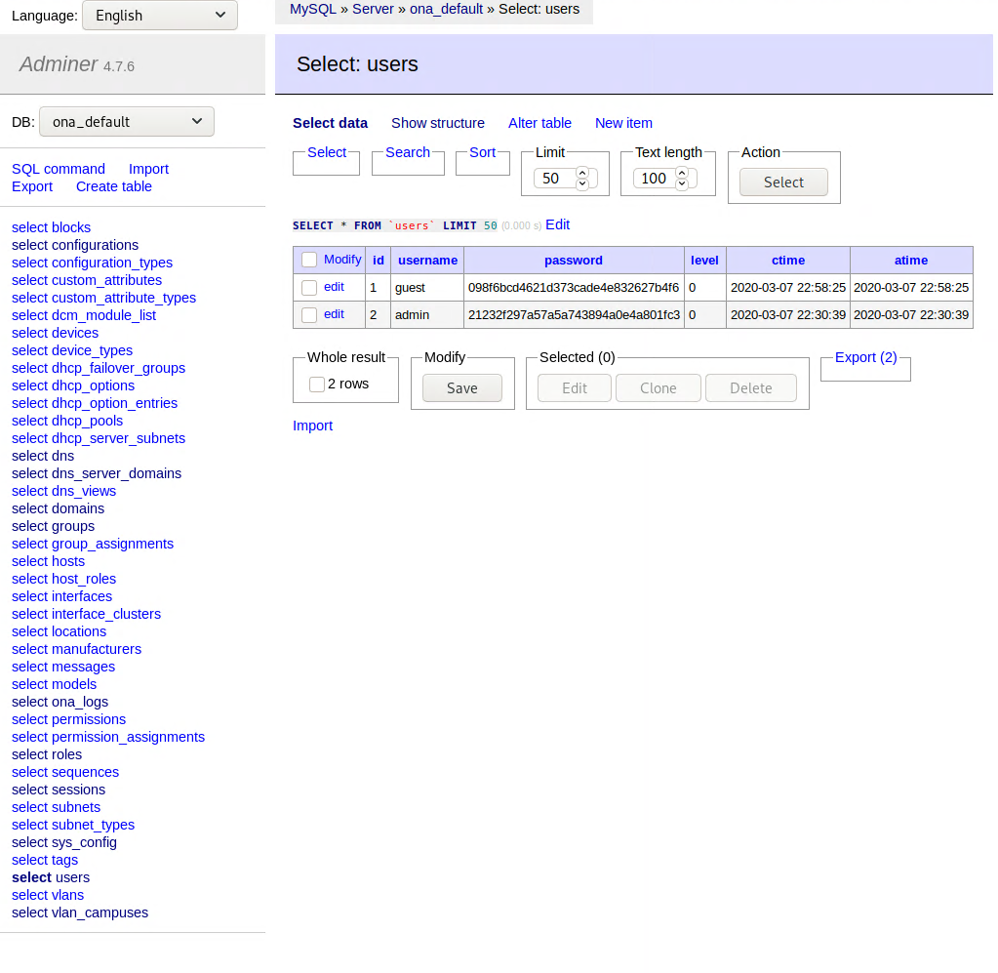The width and height of the screenshot is (998, 973).
Task: Click the Modify column header link
Action: 342,260
